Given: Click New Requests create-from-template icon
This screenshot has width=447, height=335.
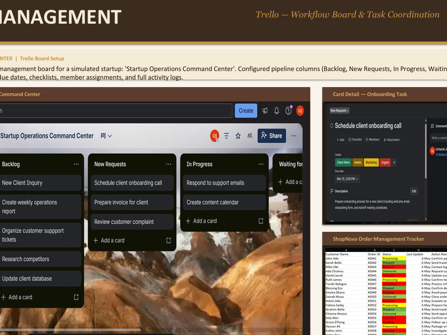Looking at the screenshot, I should click(169, 240).
